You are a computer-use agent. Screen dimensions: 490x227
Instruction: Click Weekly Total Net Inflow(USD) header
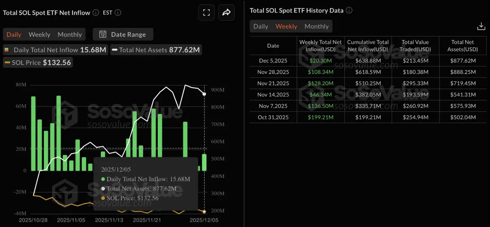(320, 46)
